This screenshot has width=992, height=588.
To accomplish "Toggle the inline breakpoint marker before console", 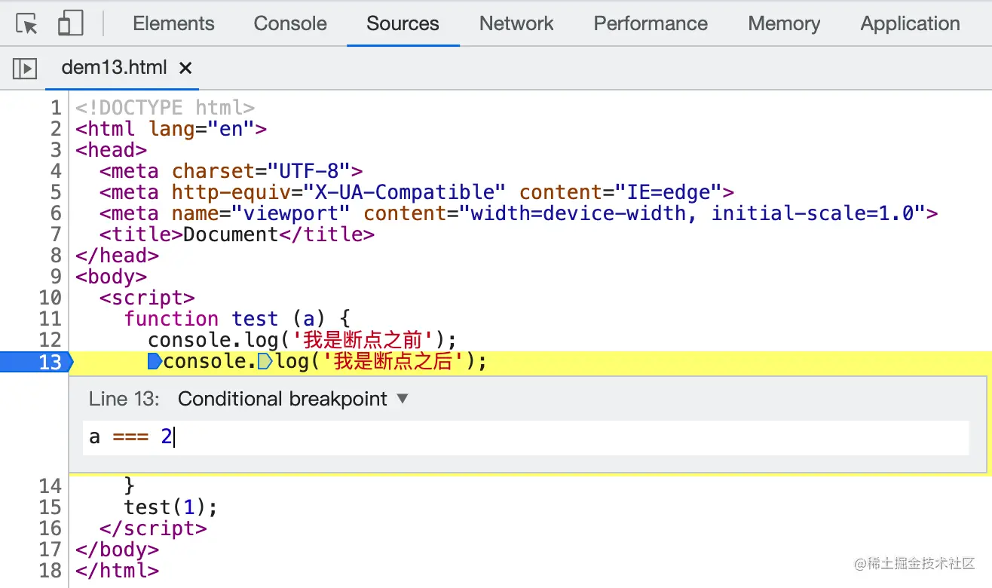I will [155, 362].
